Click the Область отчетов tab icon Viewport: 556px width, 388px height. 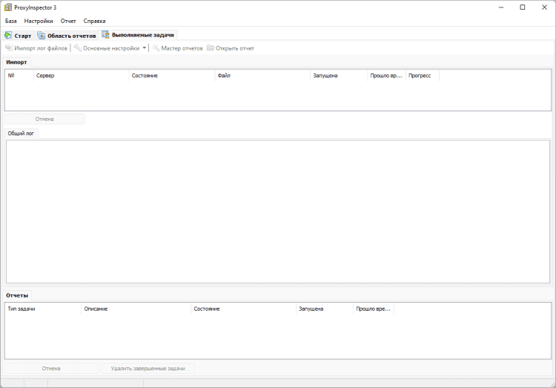[41, 35]
